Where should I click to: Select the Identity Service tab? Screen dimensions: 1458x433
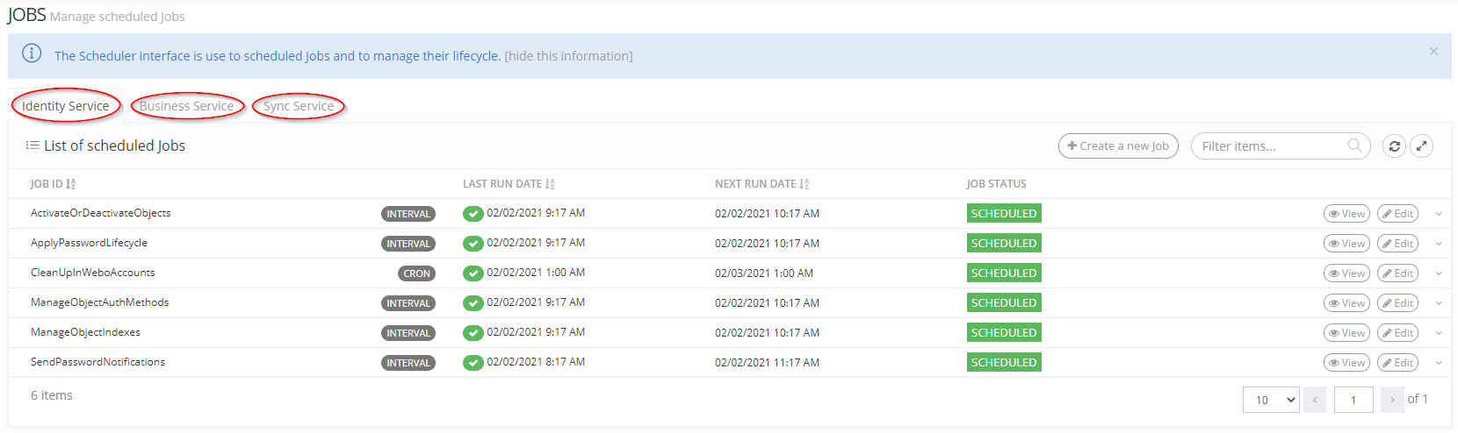tap(66, 106)
